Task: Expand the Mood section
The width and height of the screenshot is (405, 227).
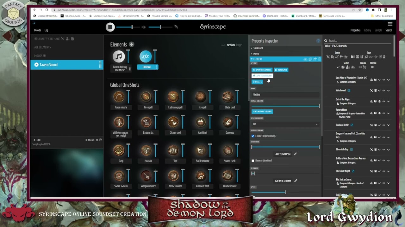Action: click(285, 54)
